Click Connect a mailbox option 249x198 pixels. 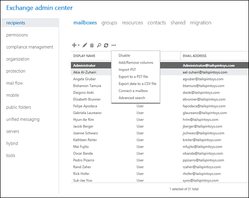click(133, 91)
